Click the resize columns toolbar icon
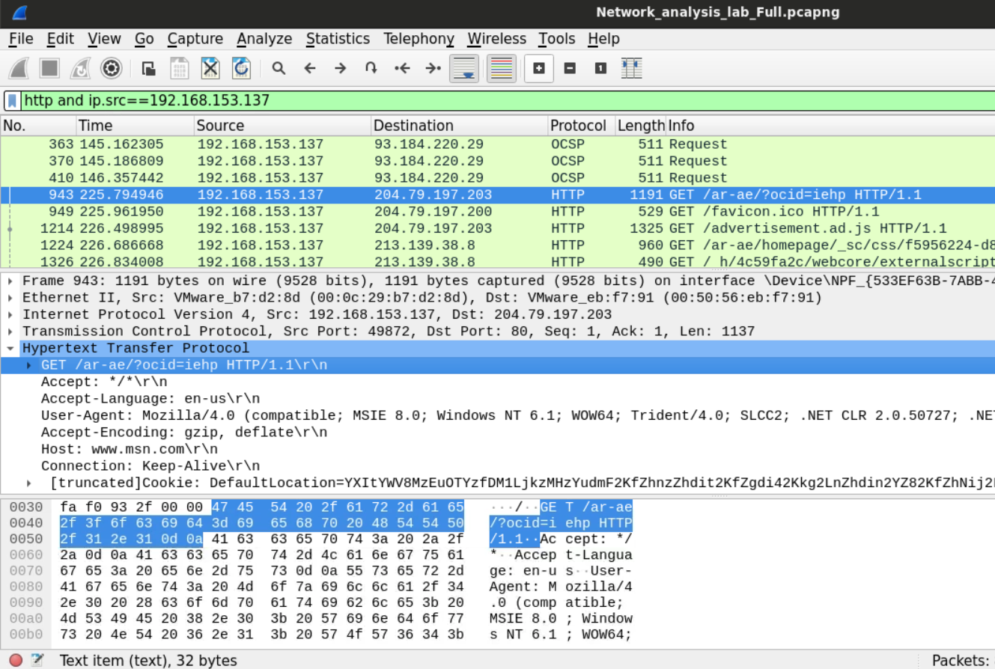Image resolution: width=995 pixels, height=669 pixels. pos(632,69)
